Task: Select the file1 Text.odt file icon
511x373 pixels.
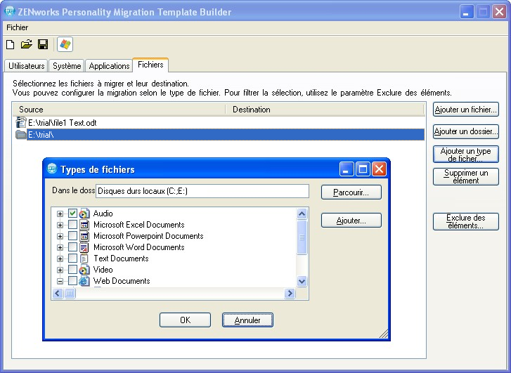Action: (x=20, y=123)
